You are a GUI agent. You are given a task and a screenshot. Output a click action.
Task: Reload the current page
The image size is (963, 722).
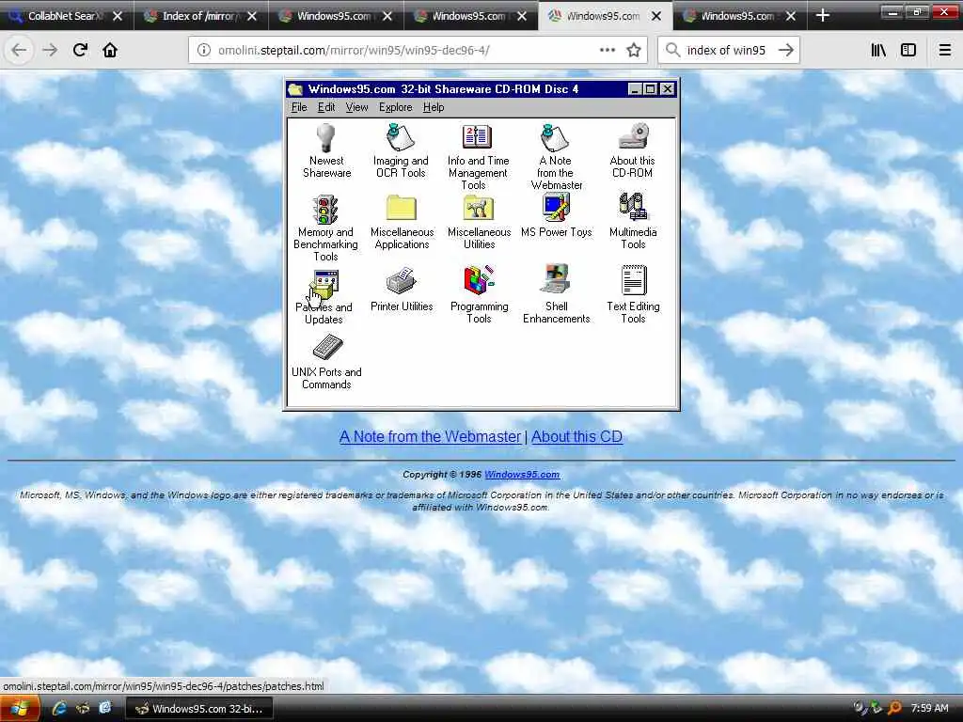(80, 51)
